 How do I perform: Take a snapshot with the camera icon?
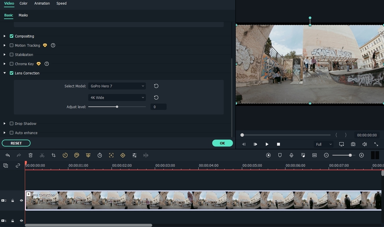pyautogui.click(x=353, y=144)
